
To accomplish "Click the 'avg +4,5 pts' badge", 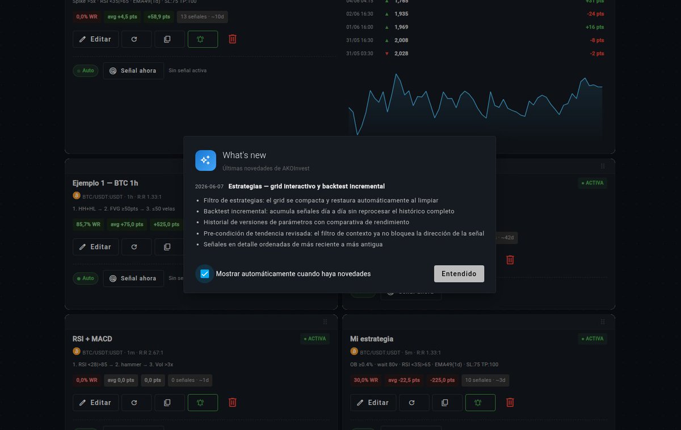I will 122,17.
